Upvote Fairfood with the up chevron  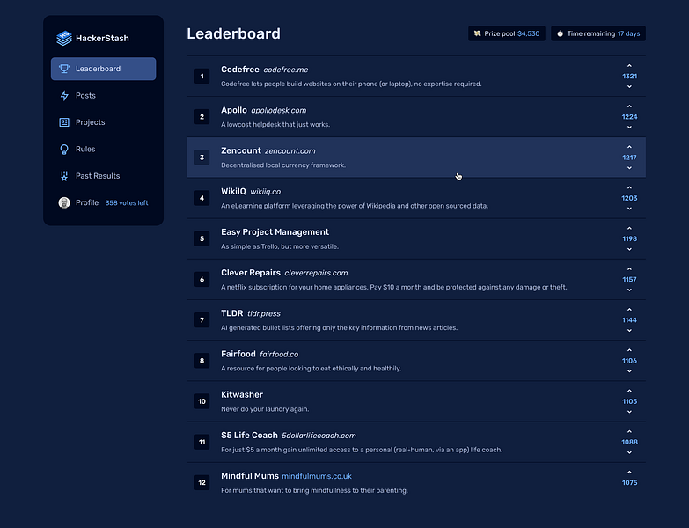click(629, 350)
